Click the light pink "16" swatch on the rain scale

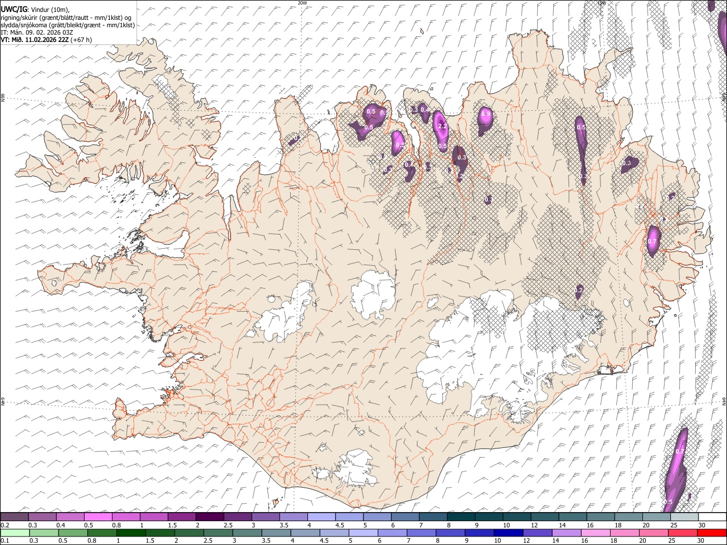(596, 533)
